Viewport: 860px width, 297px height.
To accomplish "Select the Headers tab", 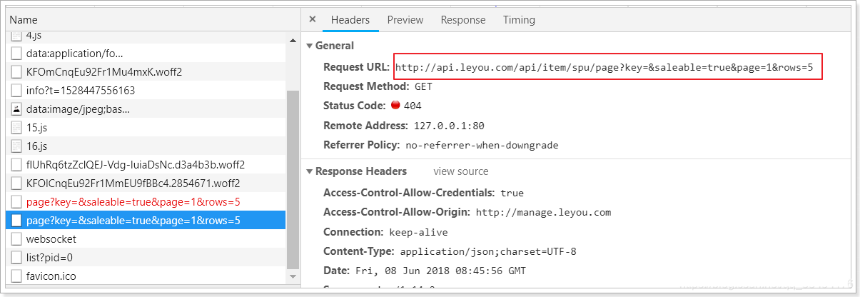I will point(350,20).
